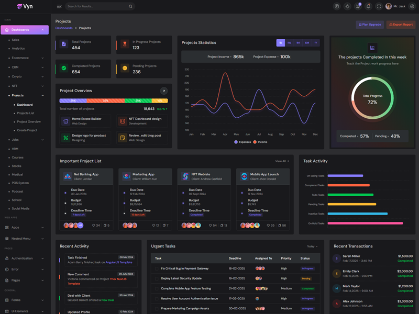419x314 pixels.
Task: Tick the Deploy Latest Security Update checkbox
Action: (x=156, y=278)
